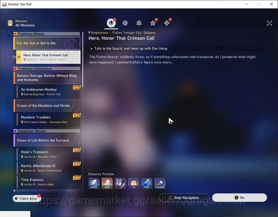View the first 12-count purple reward icon
Screen dimensions: 278x217
(120, 183)
